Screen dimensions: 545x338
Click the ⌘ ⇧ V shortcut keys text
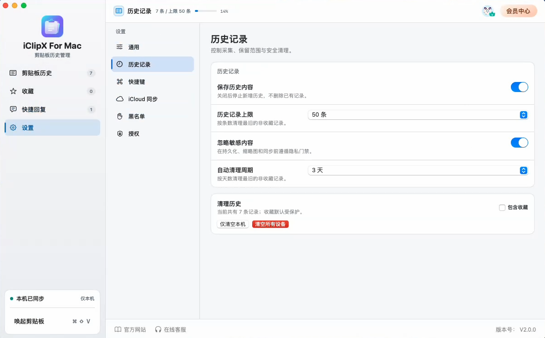click(x=81, y=321)
